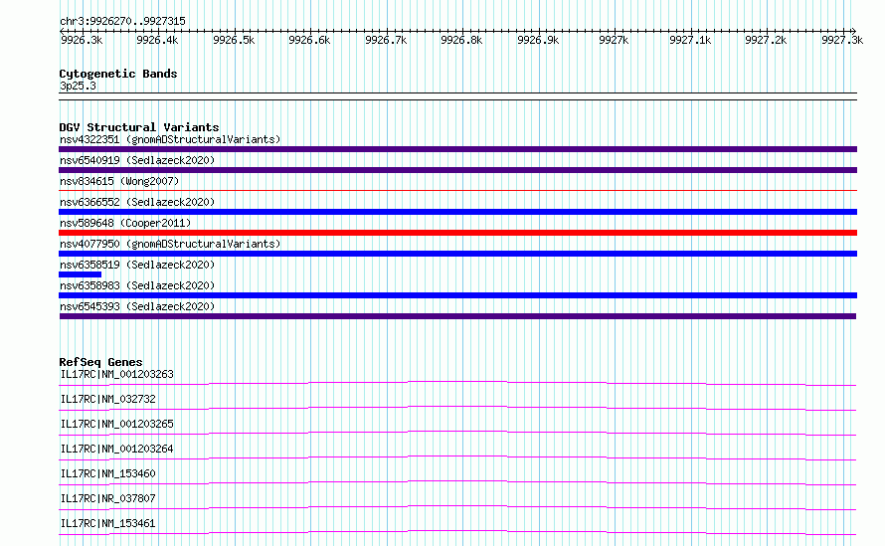Click the 9927.2k ruler tick label
The width and height of the screenshot is (885, 546).
tap(766, 40)
